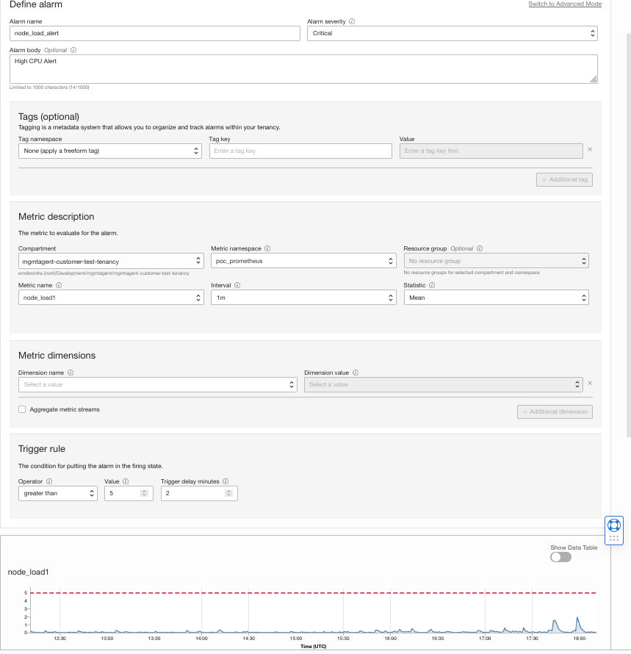Click the Additional dimension button
631x654 pixels.
tap(555, 412)
